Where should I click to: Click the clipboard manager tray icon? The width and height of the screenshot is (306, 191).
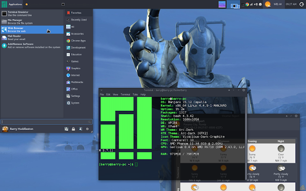pos(243,4)
